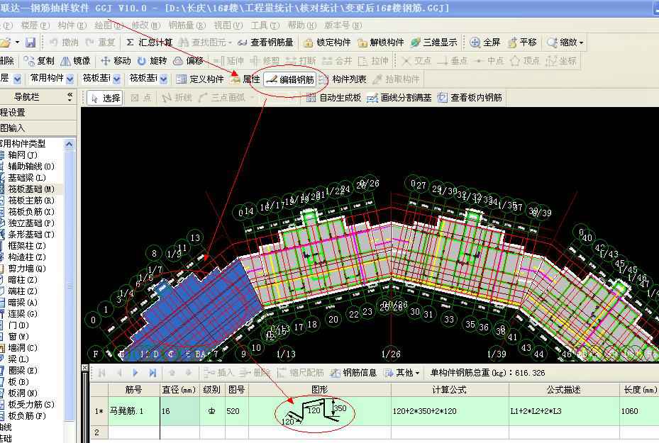Select 条形基础(T) in component list
This screenshot has height=443, width=659.
[x=31, y=235]
